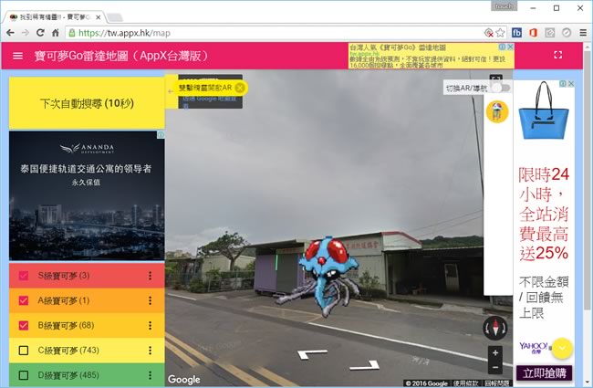
Task: Click the Tentacool Pokémon sprite on street
Action: pyautogui.click(x=322, y=276)
